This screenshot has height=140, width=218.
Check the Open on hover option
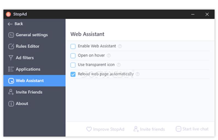73,56
